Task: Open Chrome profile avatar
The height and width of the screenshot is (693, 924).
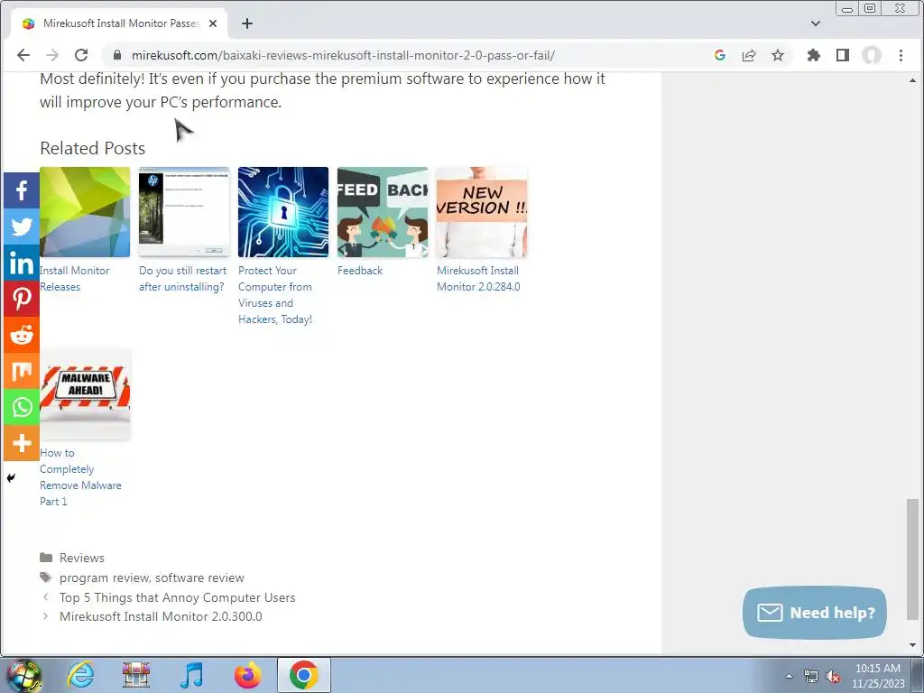Action: tap(872, 55)
